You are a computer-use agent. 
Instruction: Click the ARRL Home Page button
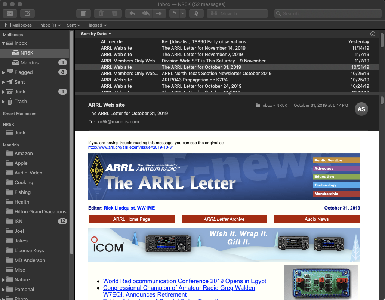coord(132,219)
